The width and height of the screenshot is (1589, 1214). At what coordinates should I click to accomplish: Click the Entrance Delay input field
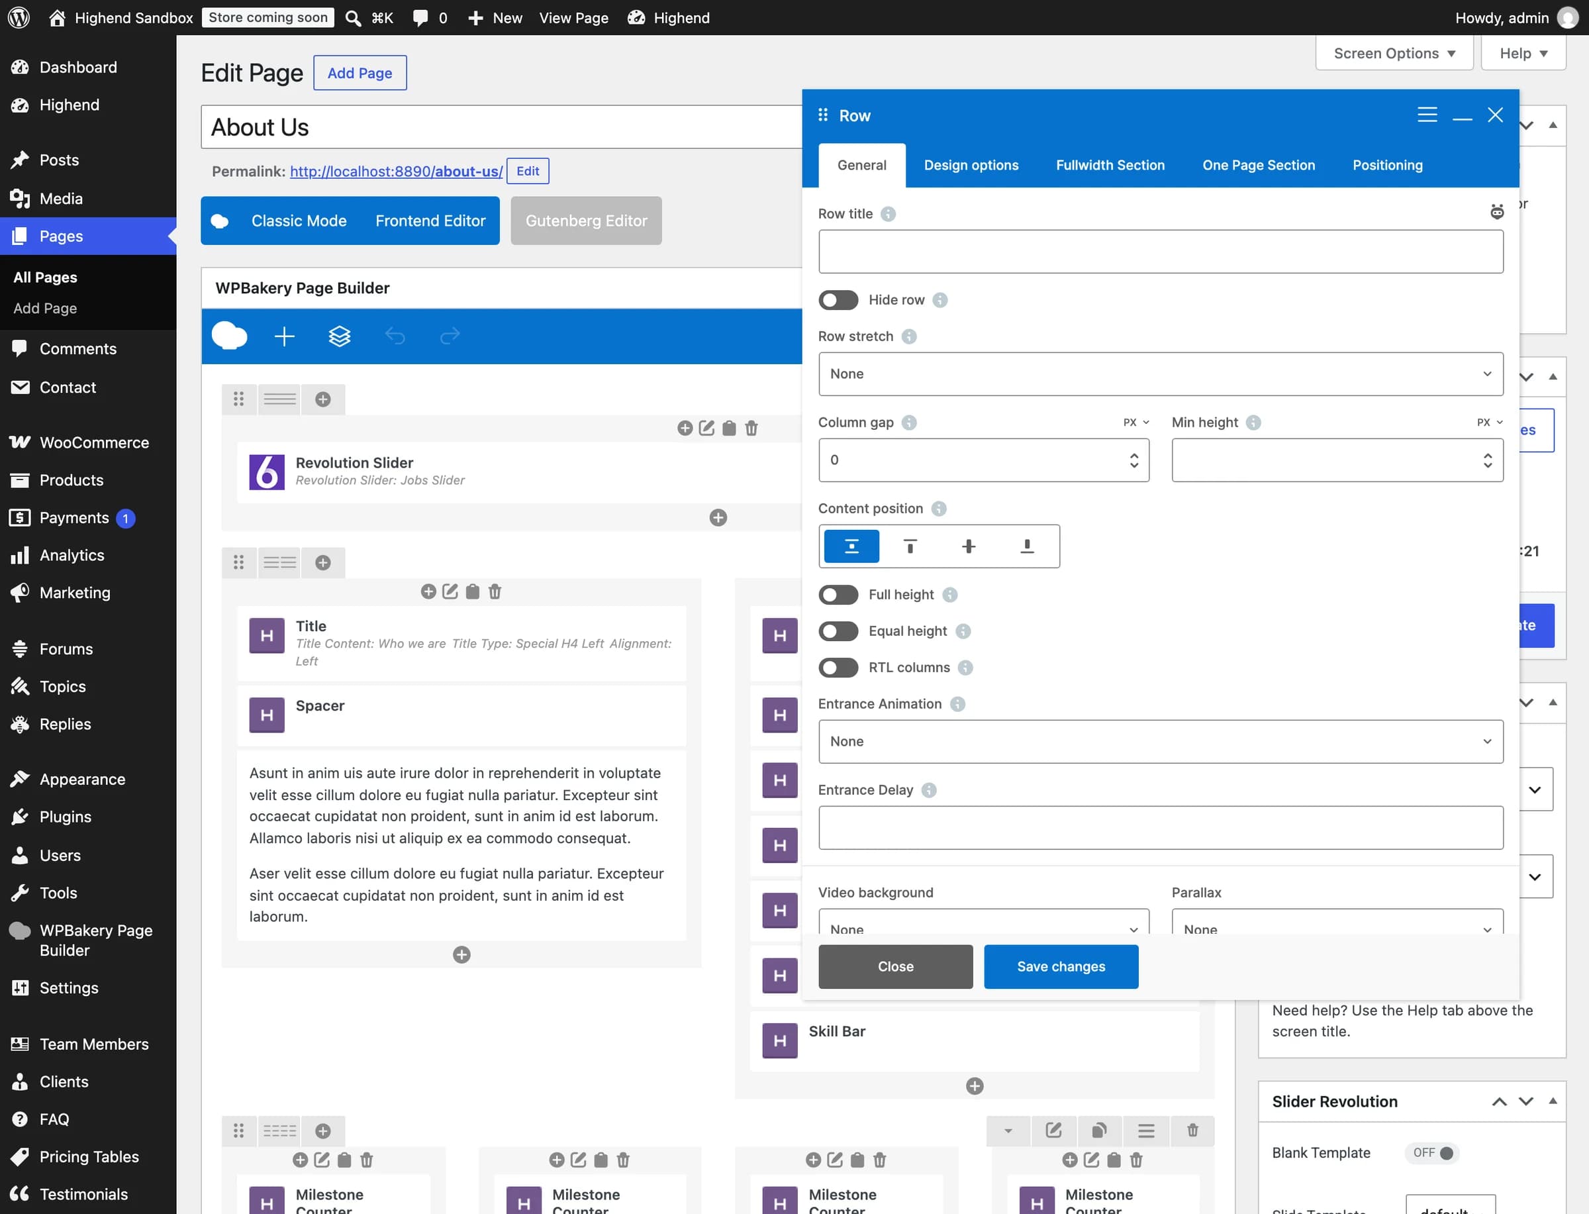coord(1161,828)
